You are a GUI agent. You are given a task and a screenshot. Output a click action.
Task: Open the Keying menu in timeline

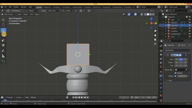point(19,97)
